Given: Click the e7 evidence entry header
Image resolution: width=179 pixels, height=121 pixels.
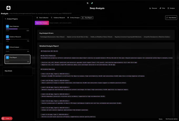Looking at the screenshot, I should pyautogui.click(x=55, y=108).
